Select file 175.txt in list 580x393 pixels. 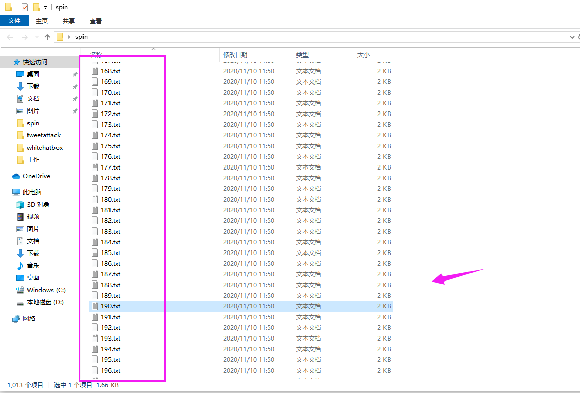click(x=111, y=146)
